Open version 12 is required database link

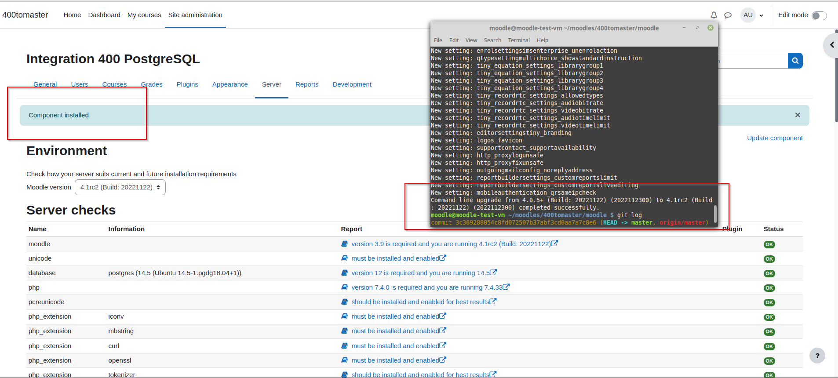coord(421,273)
